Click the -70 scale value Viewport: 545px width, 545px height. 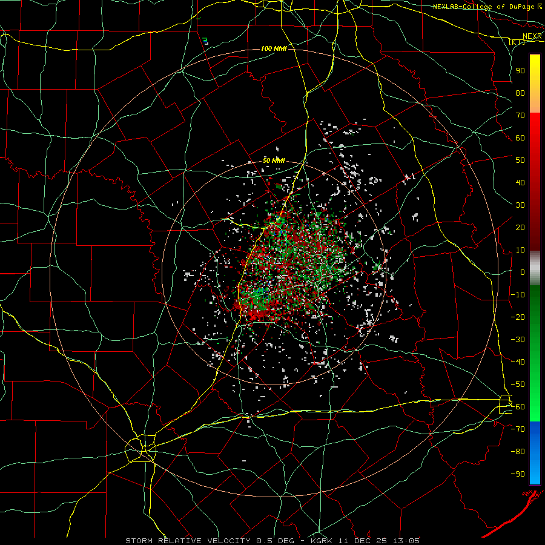(x=518, y=429)
